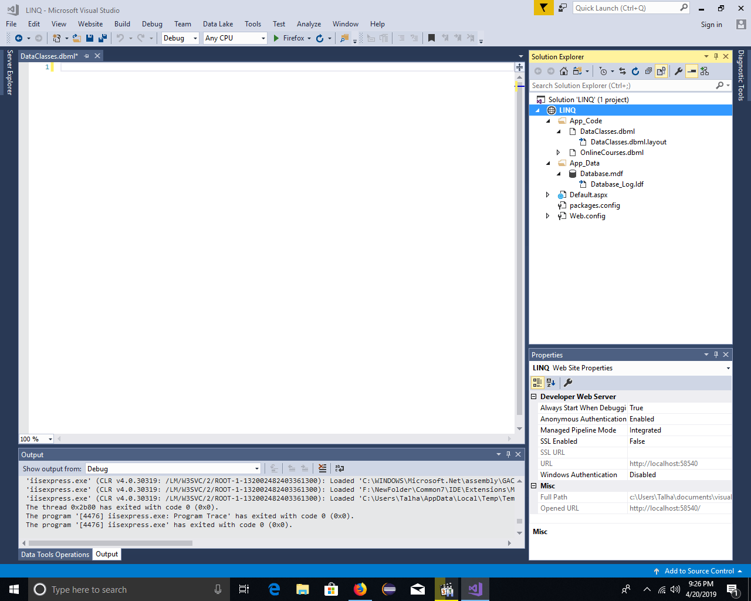Collapse the App_Data folder node
The image size is (751, 601).
coord(549,163)
